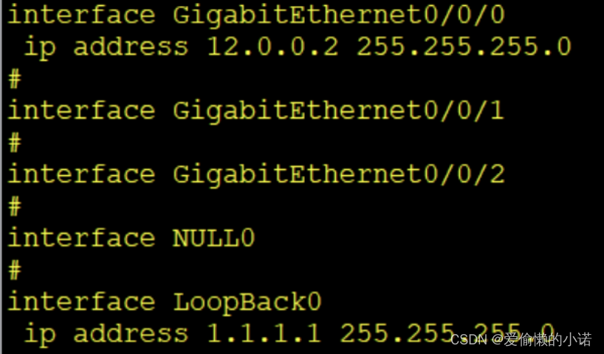Screen dimensions: 604x354
Task: Click the LoopBack0 interface name
Action: (x=247, y=303)
